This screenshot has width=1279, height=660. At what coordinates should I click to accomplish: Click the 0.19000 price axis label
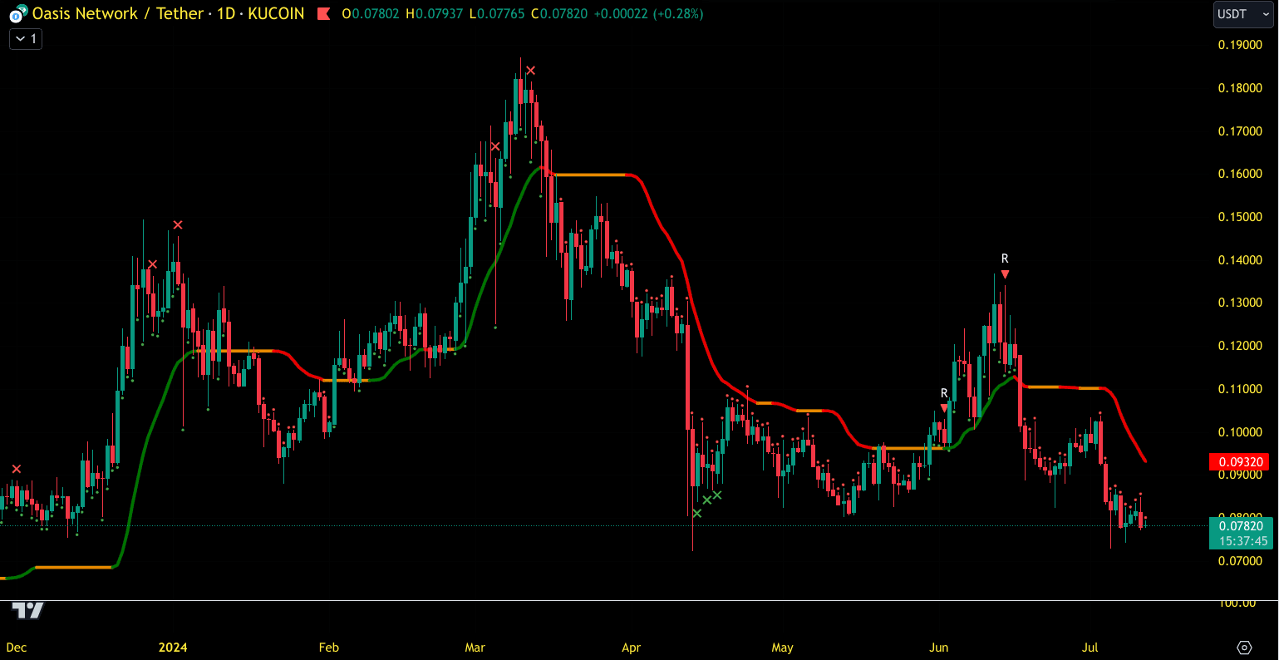point(1240,45)
